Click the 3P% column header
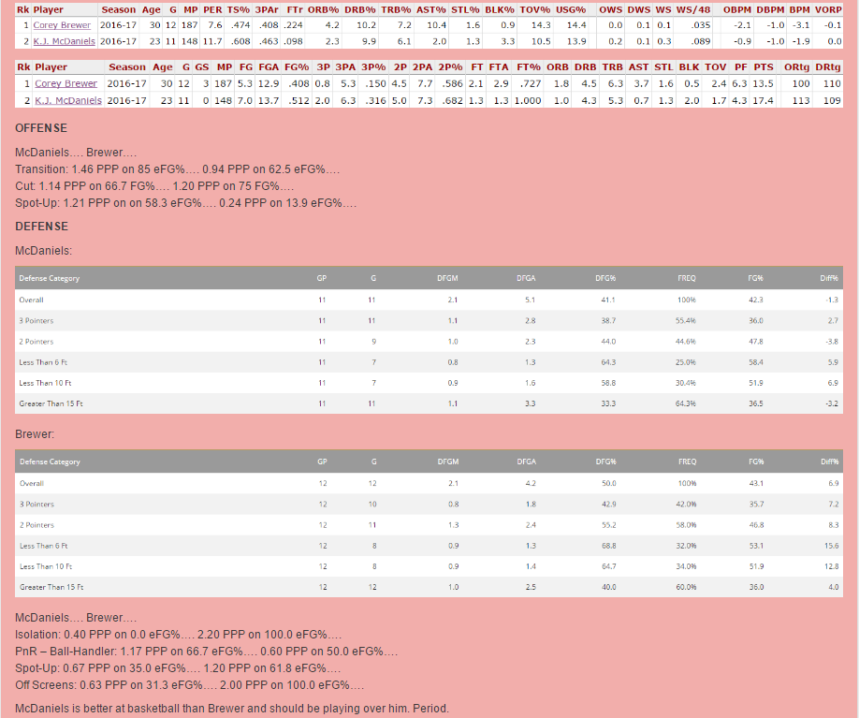The height and width of the screenshot is (718, 859). (x=373, y=66)
